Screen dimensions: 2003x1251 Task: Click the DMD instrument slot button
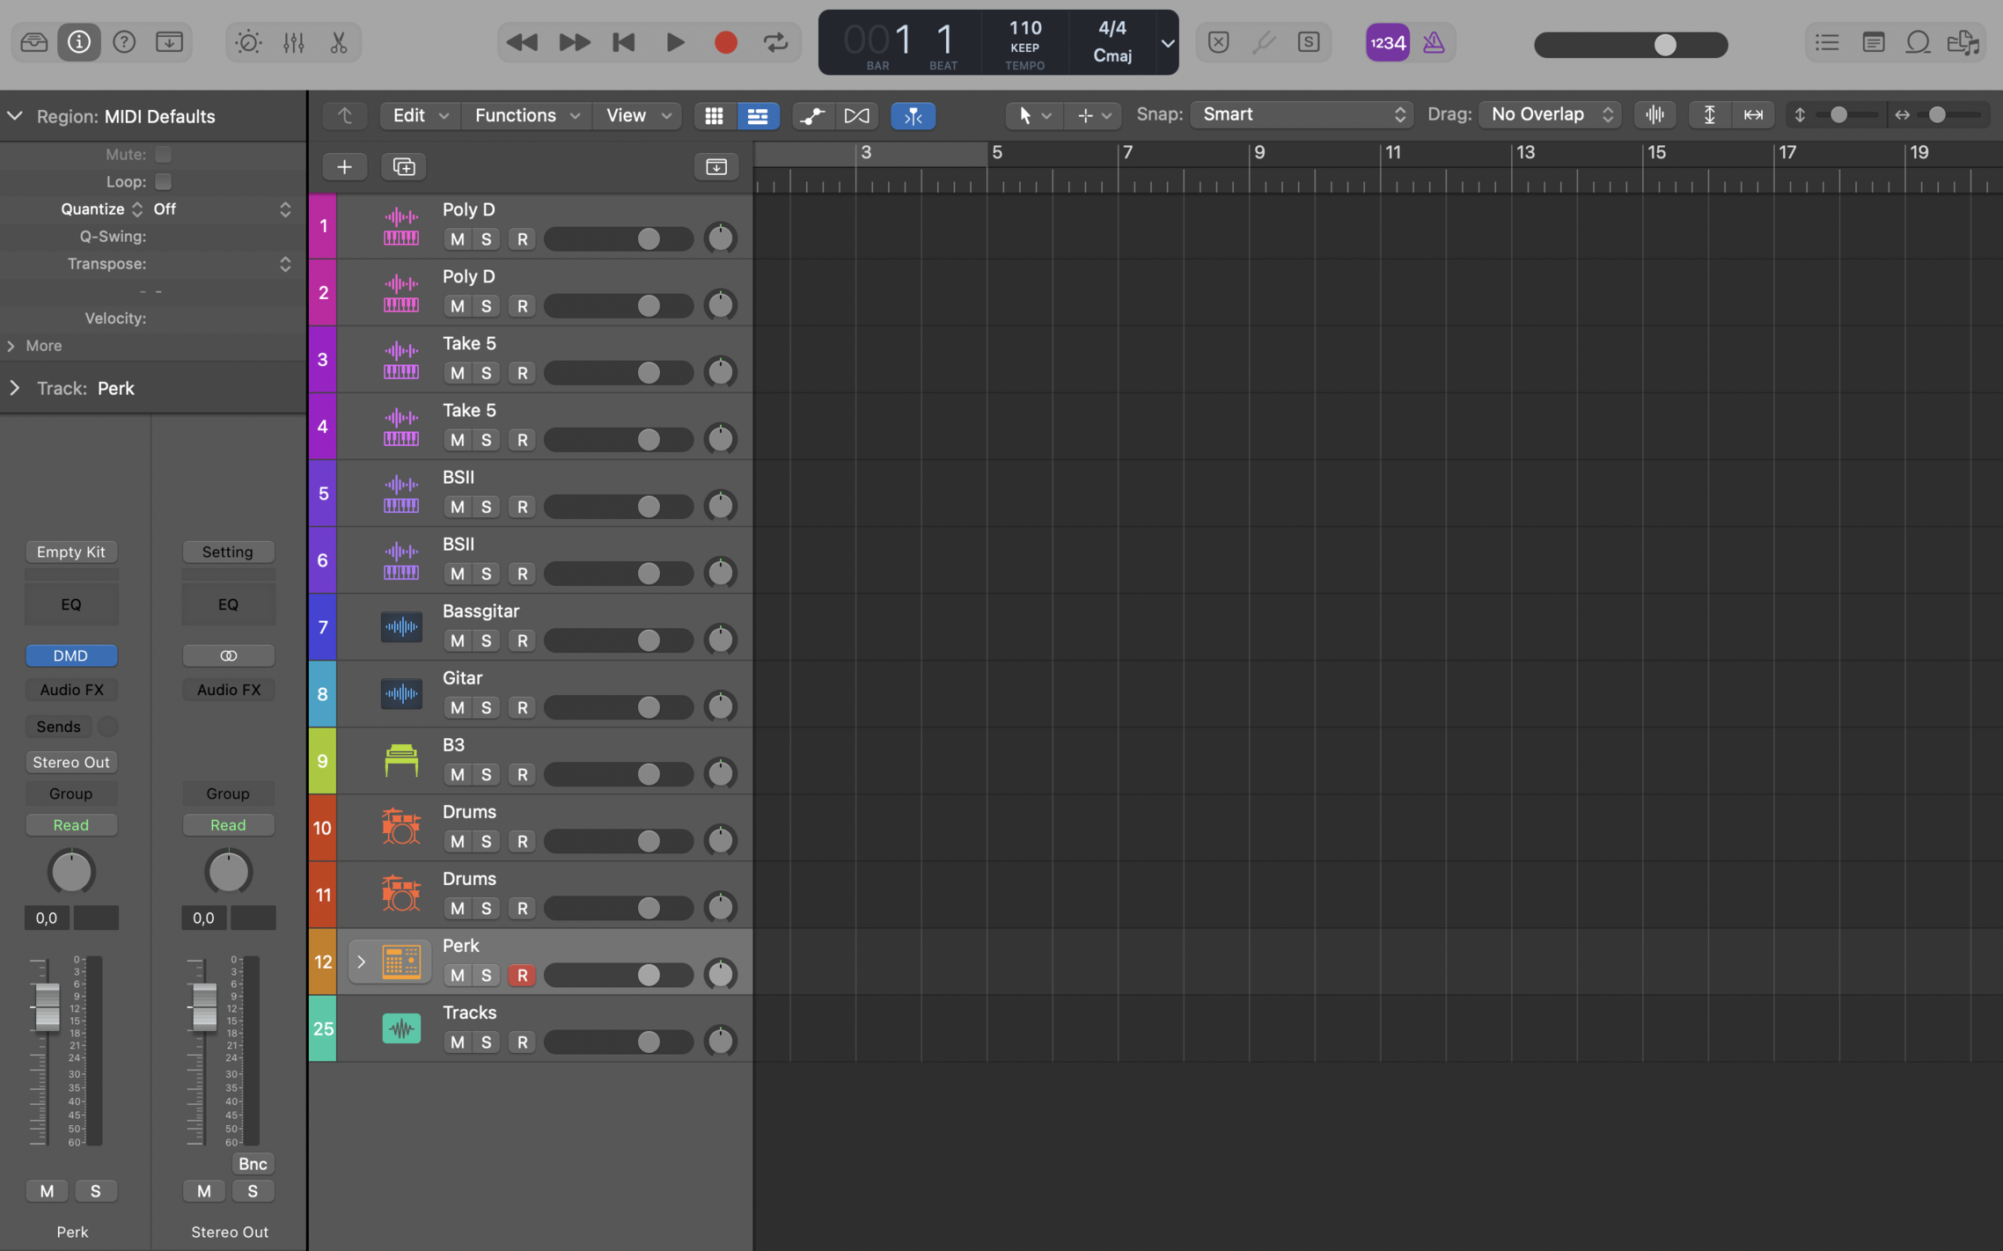pos(70,655)
